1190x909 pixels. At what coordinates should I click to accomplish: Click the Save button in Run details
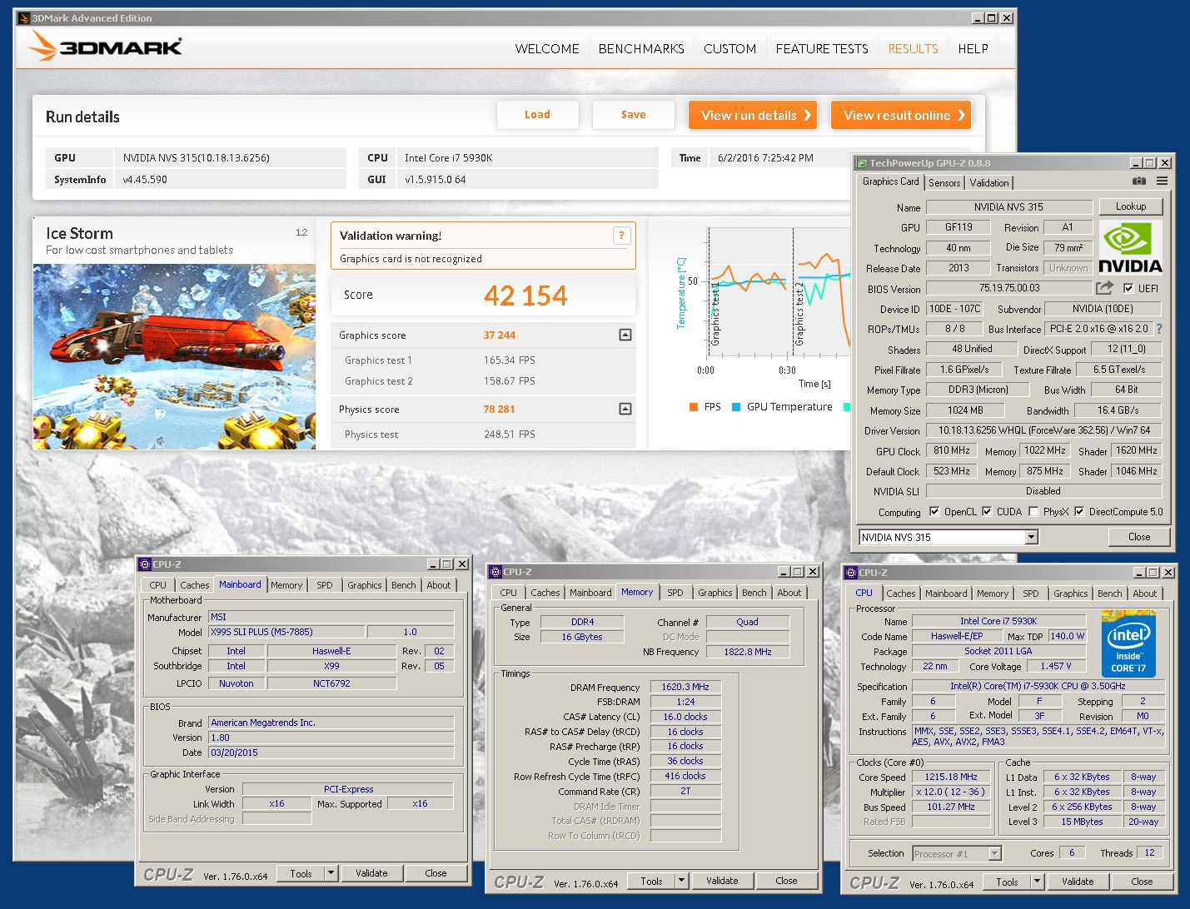click(633, 115)
